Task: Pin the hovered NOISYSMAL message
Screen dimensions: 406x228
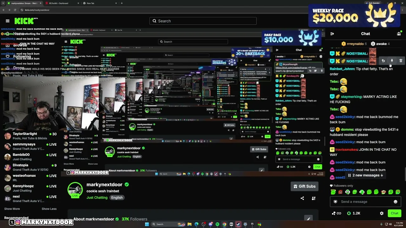Action: [x=392, y=61]
